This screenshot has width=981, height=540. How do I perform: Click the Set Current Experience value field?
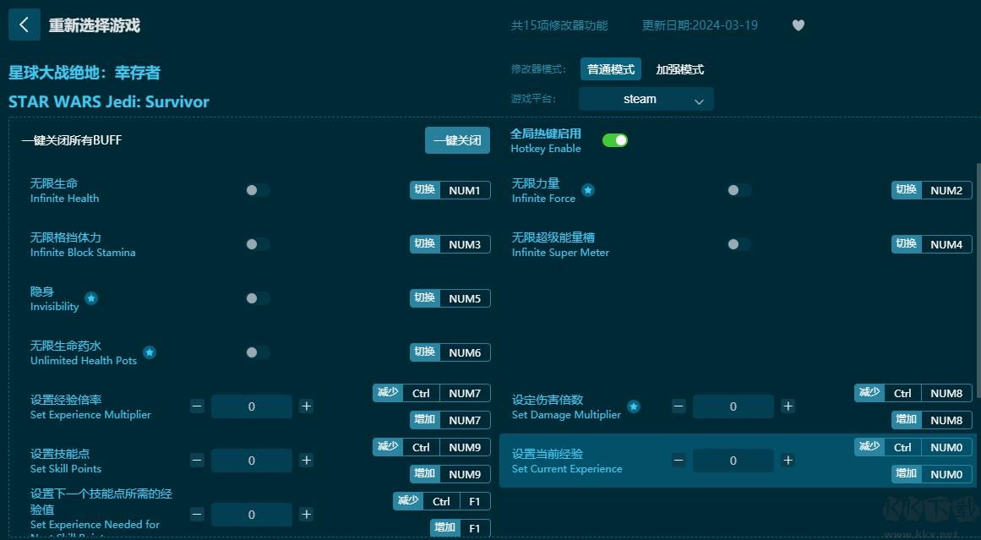click(733, 461)
